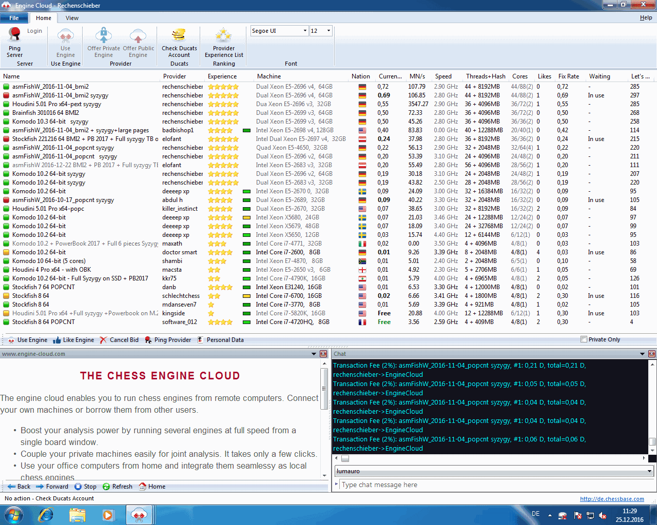Open the Segoe UI font dropdown
Image resolution: width=657 pixels, height=525 pixels.
(305, 31)
